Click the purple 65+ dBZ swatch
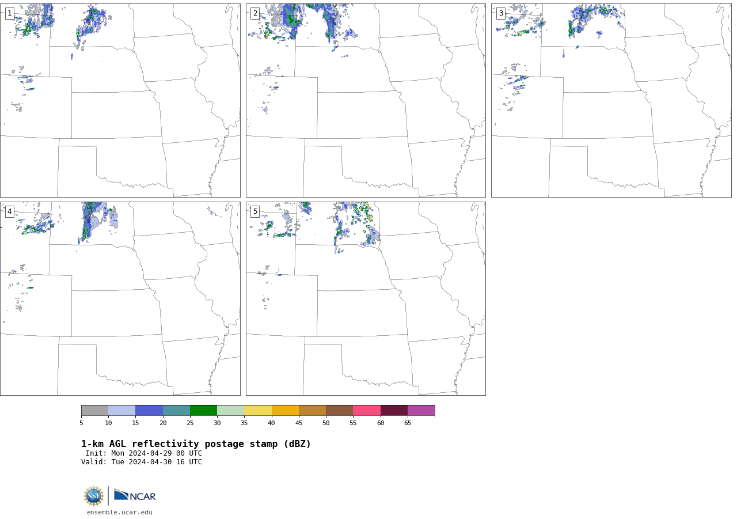This screenshot has height=519, width=737. 421,411
